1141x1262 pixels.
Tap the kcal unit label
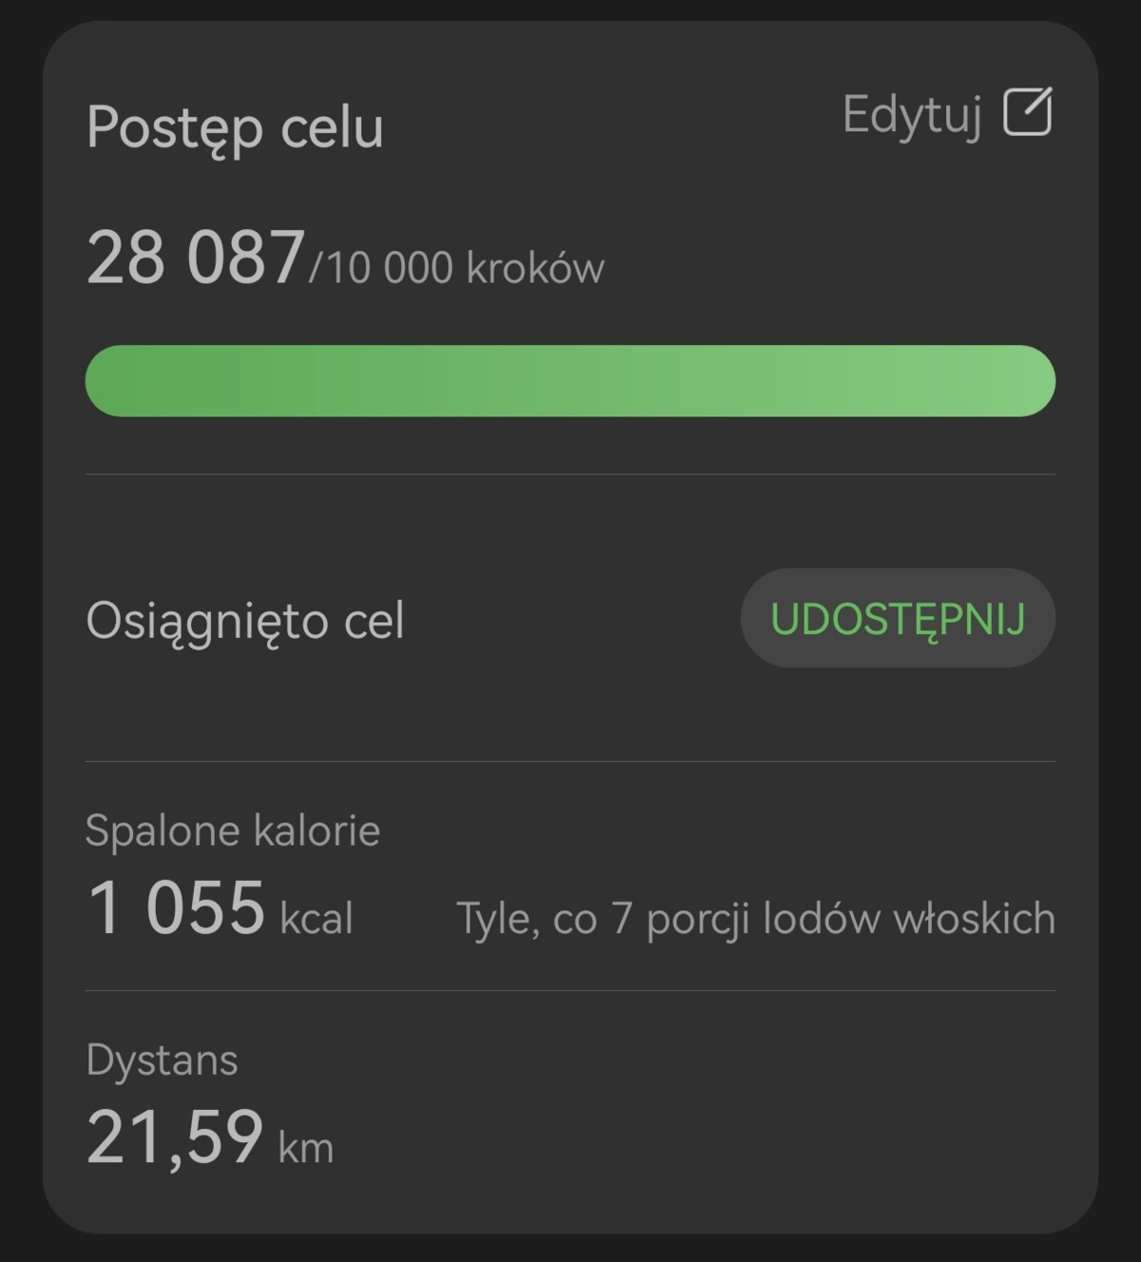coord(317,919)
